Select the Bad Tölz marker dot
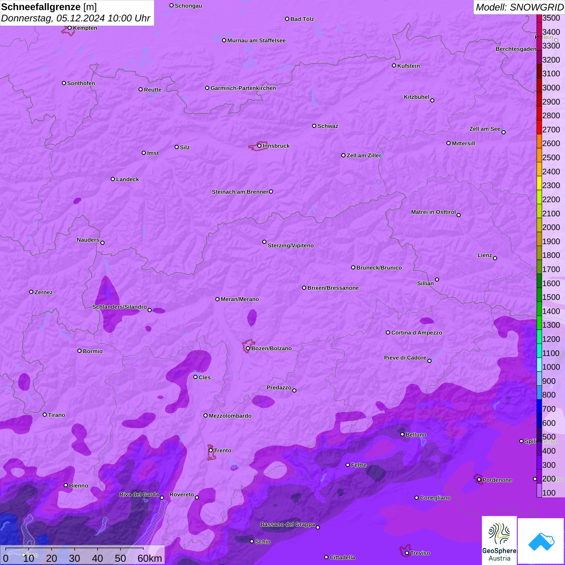This screenshot has height=565, width=565. (287, 19)
